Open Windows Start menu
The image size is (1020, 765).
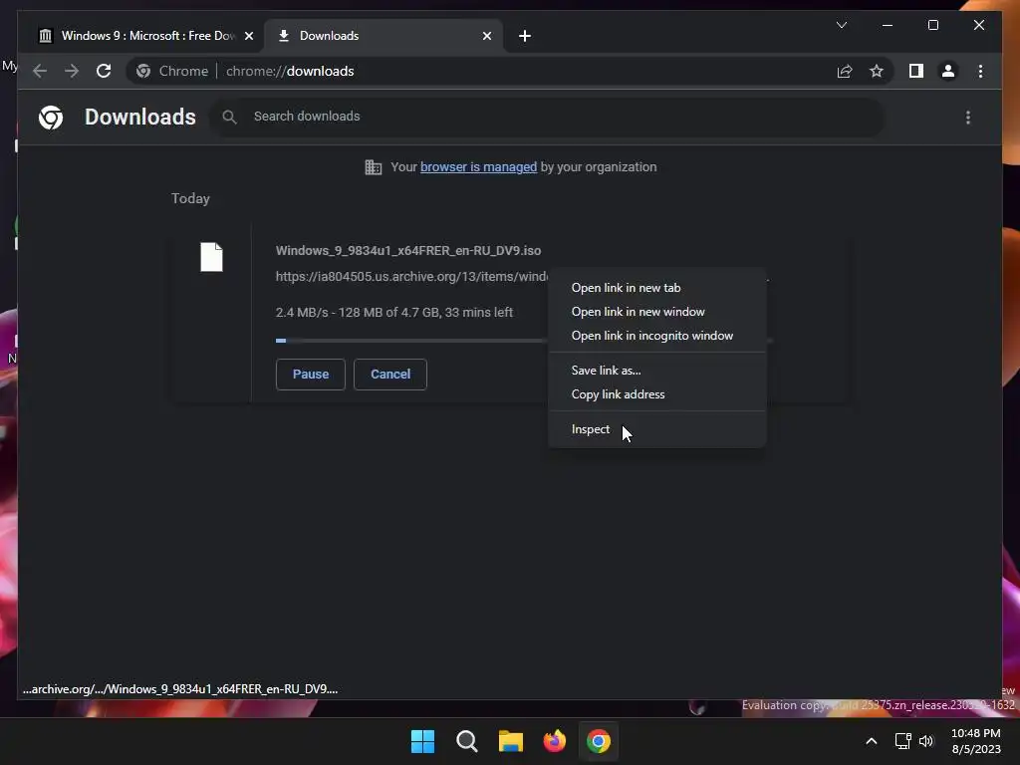click(422, 741)
